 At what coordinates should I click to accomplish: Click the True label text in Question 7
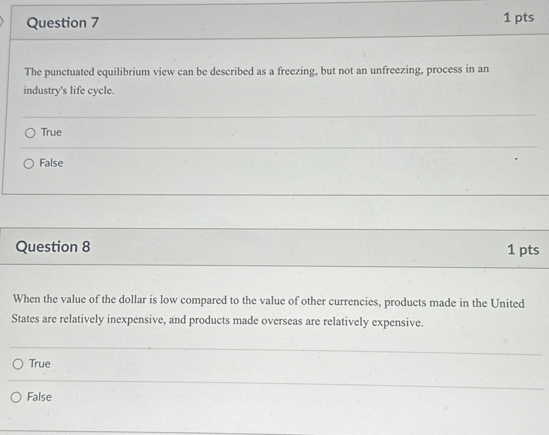[x=51, y=133]
